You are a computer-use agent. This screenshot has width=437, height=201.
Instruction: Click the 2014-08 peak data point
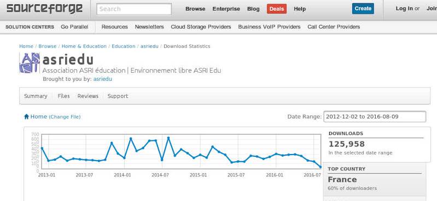[x=168, y=138]
